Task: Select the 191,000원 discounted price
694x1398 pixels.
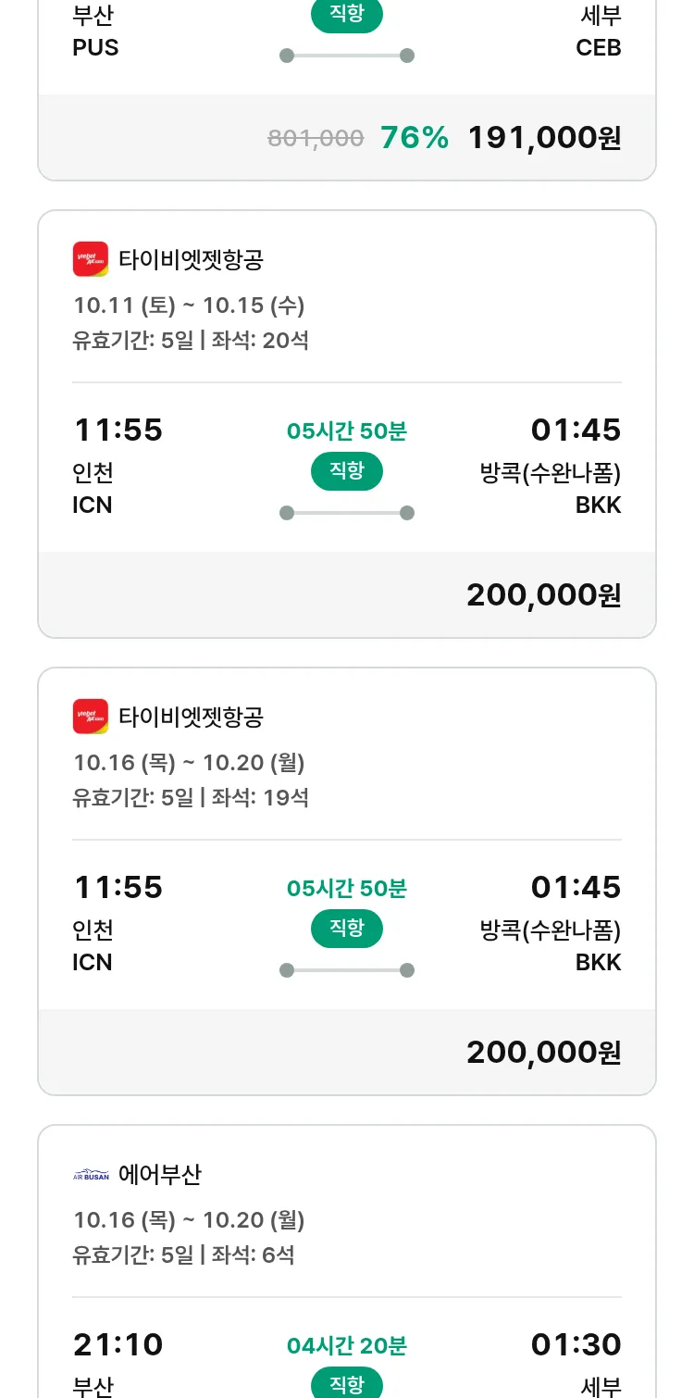Action: coord(544,138)
